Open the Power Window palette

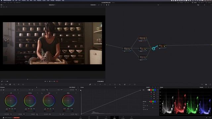[105, 85]
